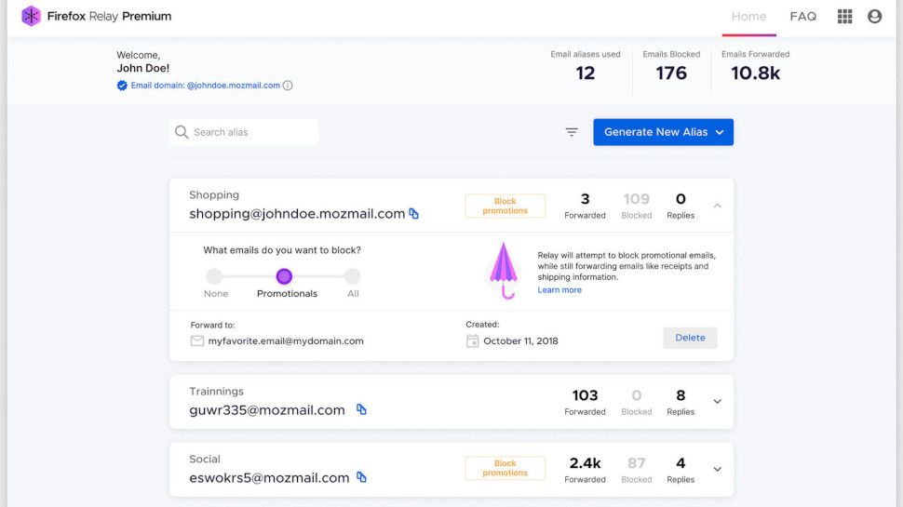Screen dimensions: 903x507
Task: Open the Generate New Alias dropdown
Action: 663,132
